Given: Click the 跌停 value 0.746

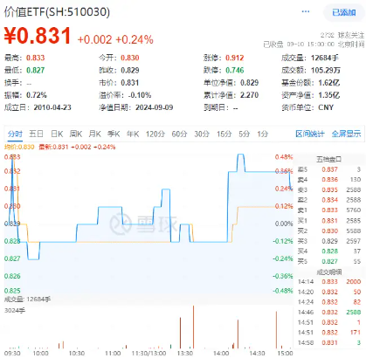Looking at the screenshot, I should coord(235,71).
